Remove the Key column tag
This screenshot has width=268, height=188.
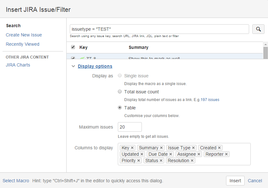[x=132, y=148]
